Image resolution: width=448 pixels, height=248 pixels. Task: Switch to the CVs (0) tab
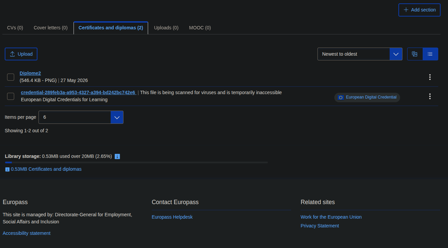(x=15, y=28)
